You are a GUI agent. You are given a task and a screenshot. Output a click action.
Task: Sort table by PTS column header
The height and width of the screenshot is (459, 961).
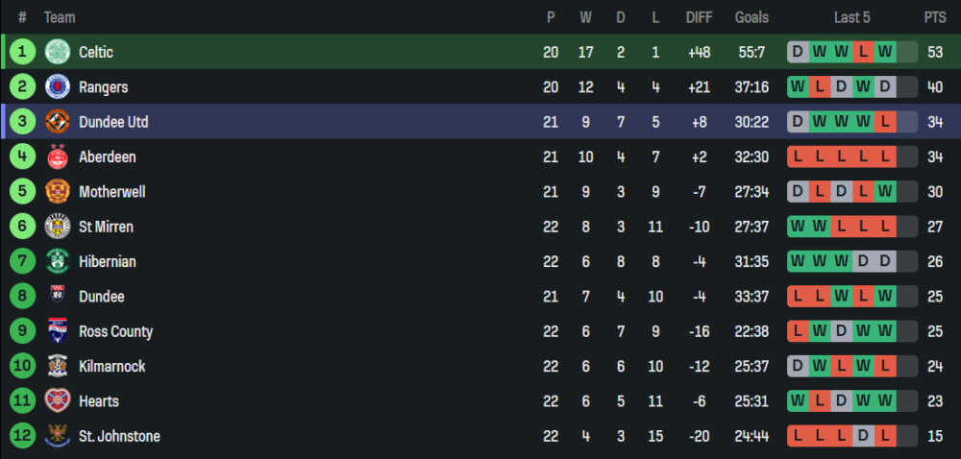click(933, 17)
